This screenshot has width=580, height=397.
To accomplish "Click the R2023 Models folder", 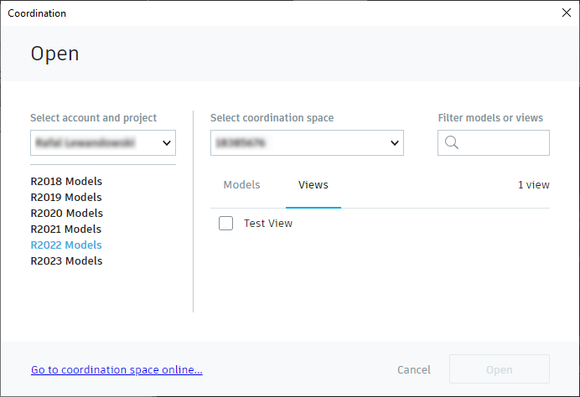I will (x=66, y=260).
